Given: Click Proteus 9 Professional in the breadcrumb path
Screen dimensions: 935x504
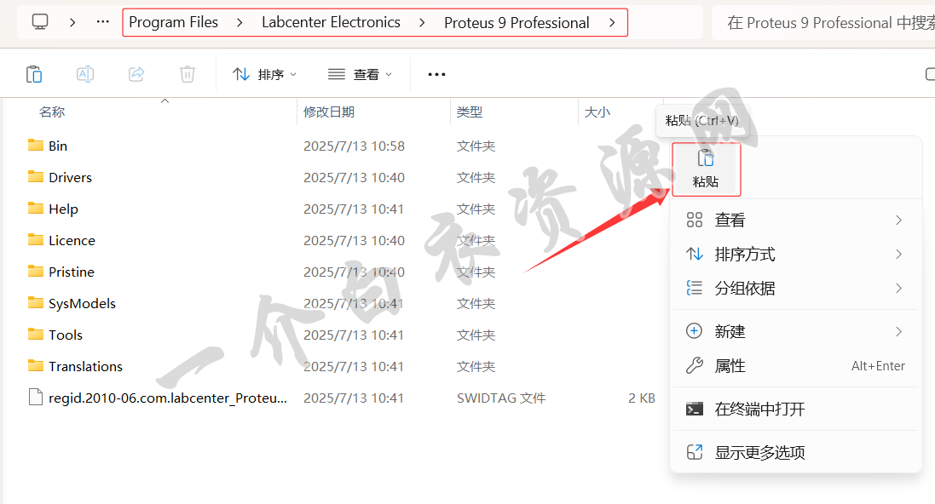Looking at the screenshot, I should pos(517,23).
